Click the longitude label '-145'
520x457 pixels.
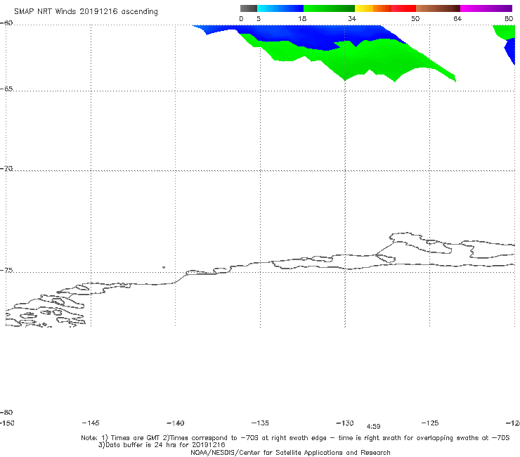click(x=91, y=423)
